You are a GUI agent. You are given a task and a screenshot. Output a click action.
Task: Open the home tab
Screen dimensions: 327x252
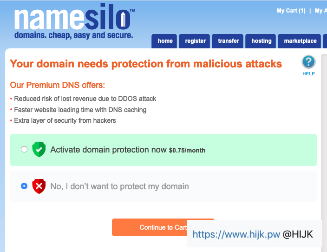click(165, 41)
